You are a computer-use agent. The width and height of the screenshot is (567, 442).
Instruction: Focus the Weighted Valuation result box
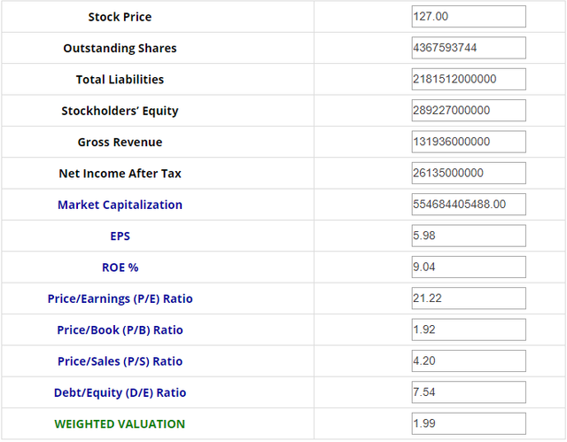coord(468,423)
